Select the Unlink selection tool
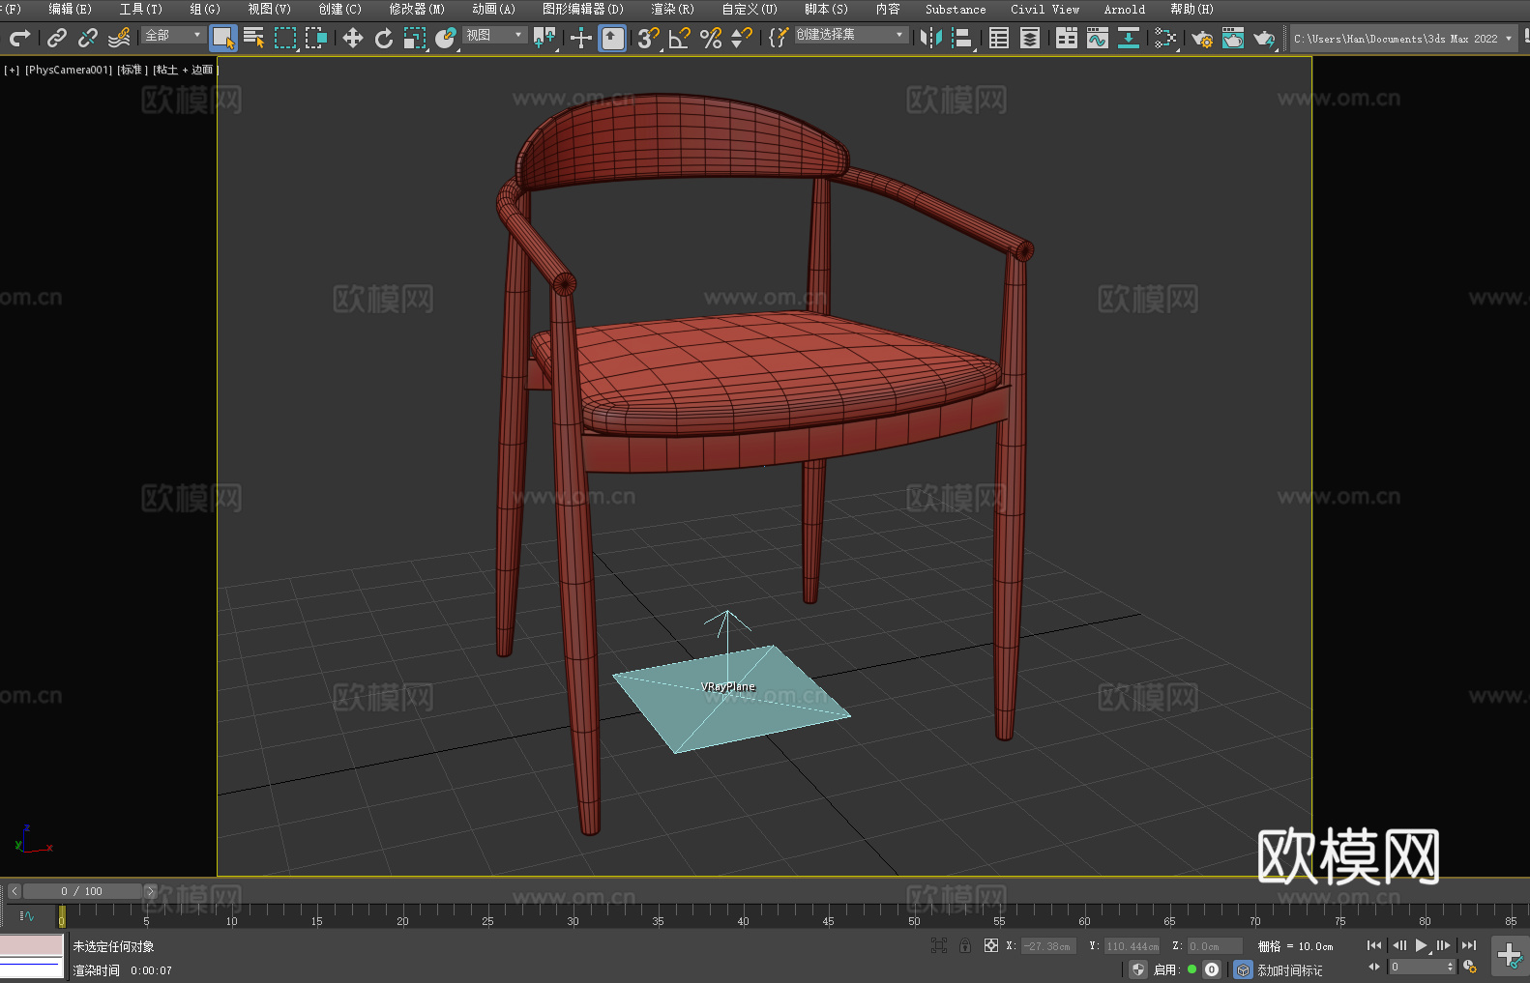This screenshot has width=1530, height=983. coord(88,39)
